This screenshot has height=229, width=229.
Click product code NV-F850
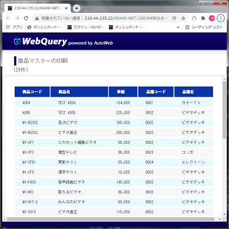[29, 182]
